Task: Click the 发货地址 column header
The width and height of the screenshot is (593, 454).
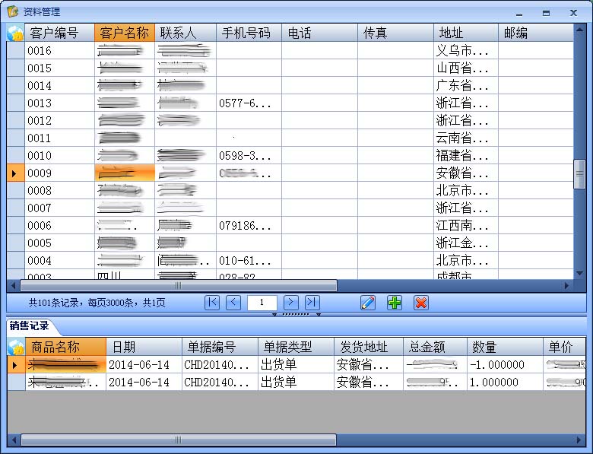Action: (369, 347)
